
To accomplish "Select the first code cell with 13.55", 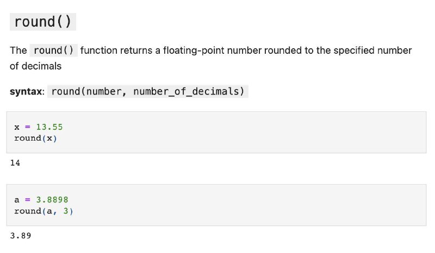I will [x=216, y=132].
